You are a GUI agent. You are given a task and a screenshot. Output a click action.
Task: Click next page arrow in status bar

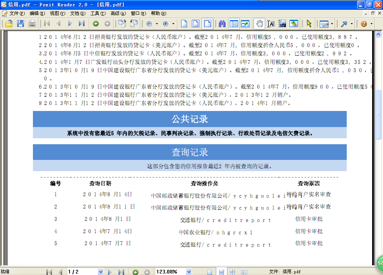click(x=110, y=272)
